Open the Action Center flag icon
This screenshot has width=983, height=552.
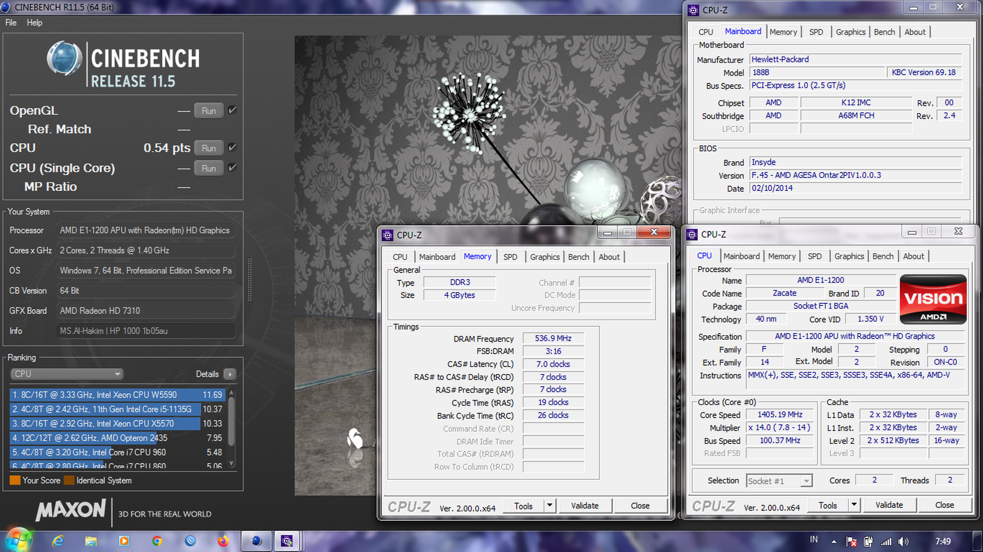click(852, 541)
